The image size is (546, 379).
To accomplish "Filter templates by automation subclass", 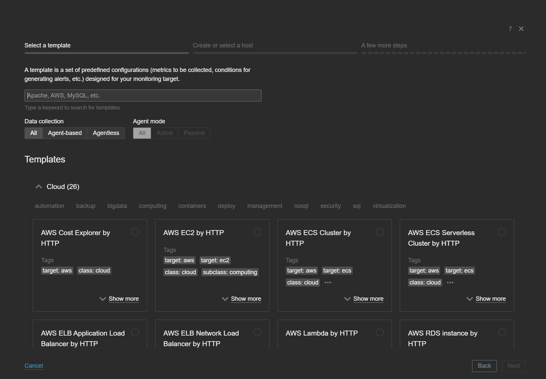I will click(x=49, y=206).
